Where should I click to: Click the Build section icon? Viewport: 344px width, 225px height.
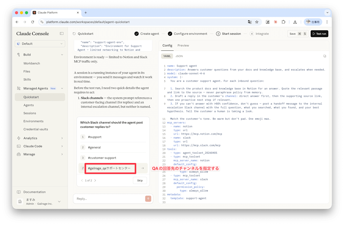(19, 54)
